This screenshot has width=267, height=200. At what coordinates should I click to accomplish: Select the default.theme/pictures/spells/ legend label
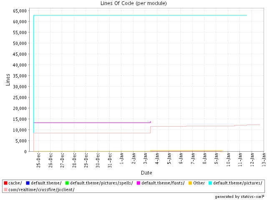pyautogui.click(x=101, y=183)
